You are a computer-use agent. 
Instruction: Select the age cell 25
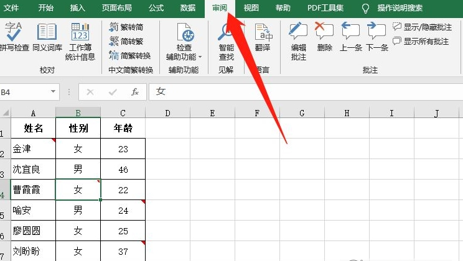point(123,231)
